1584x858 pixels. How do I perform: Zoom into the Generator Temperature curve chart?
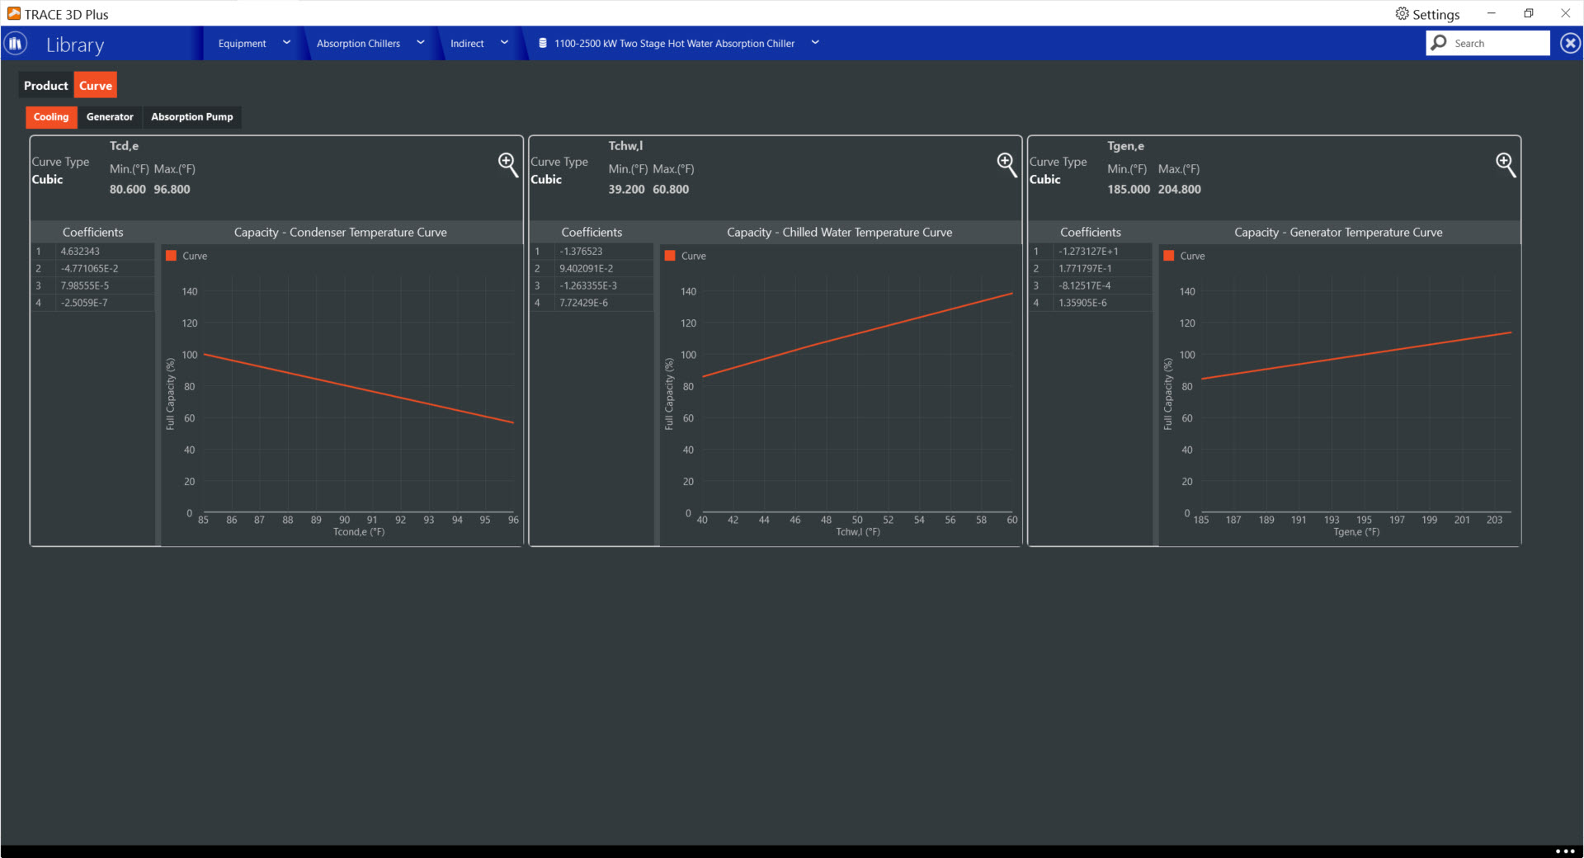tap(1505, 163)
